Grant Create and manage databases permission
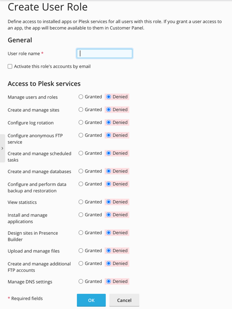232x309 pixels. [x=81, y=171]
